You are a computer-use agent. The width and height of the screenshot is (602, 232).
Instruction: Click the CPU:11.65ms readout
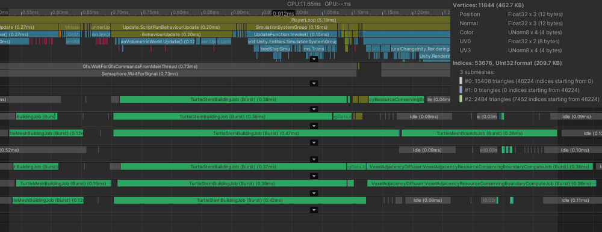tap(303, 4)
